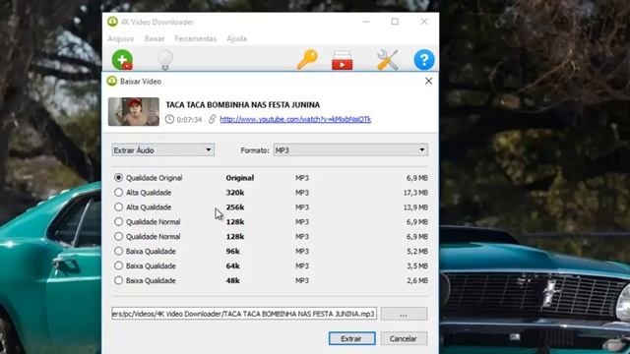Click the 5,2 MB file size
This screenshot has height=354, width=630.
pyautogui.click(x=417, y=252)
